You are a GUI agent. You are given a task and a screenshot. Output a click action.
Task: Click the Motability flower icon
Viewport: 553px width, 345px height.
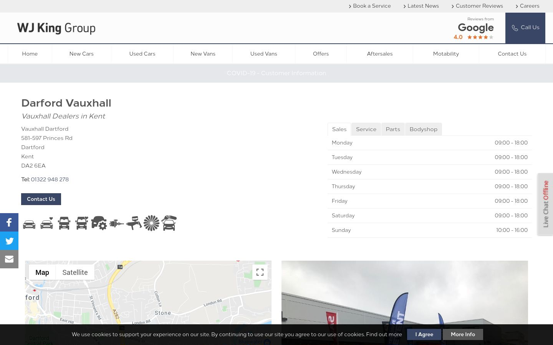click(151, 223)
